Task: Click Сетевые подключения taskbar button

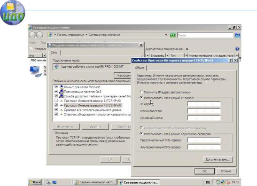Action: (x=139, y=182)
